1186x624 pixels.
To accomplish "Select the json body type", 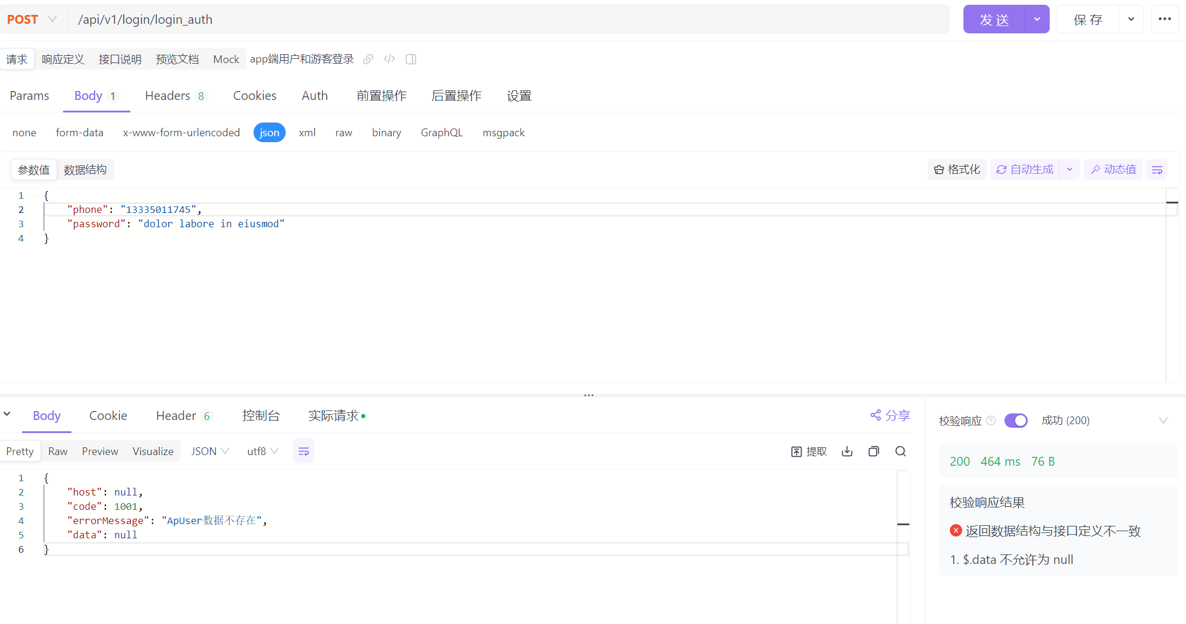I will [269, 133].
